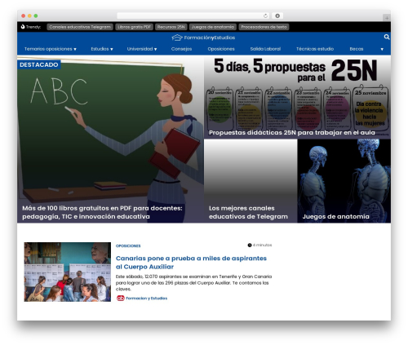Click the 4 minutos reading time text
The height and width of the screenshot is (345, 408).
tap(262, 245)
